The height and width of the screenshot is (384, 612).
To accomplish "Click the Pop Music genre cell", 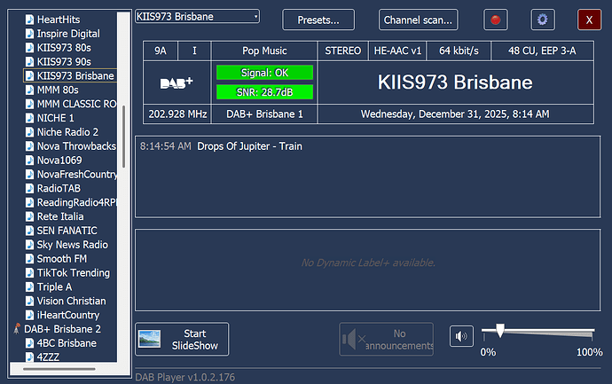I will click(x=264, y=51).
